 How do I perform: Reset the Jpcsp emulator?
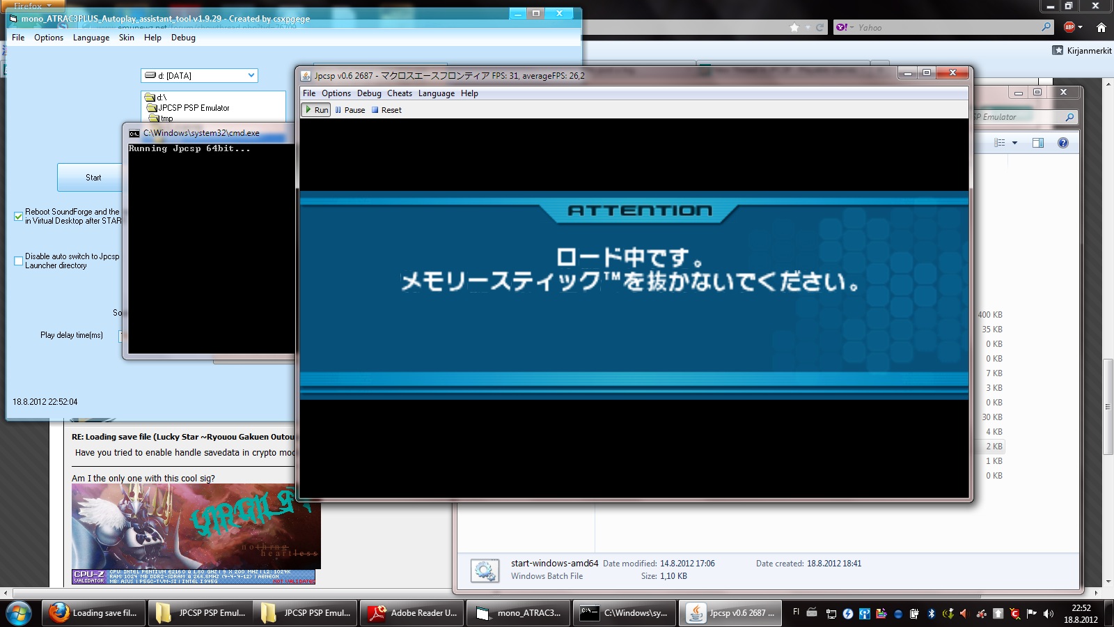(386, 110)
